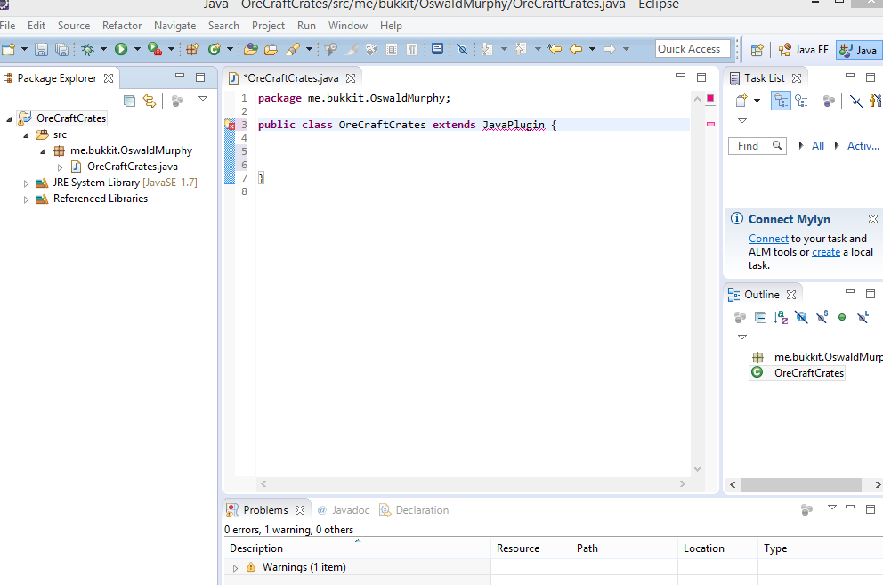
Task: Switch to the Javadoc tab
Action: point(344,510)
